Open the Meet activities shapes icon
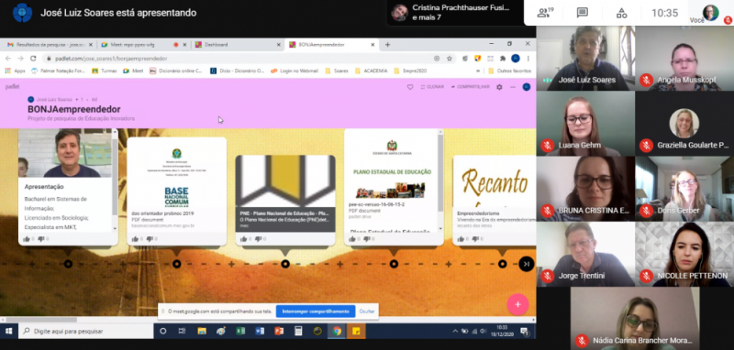 621,13
